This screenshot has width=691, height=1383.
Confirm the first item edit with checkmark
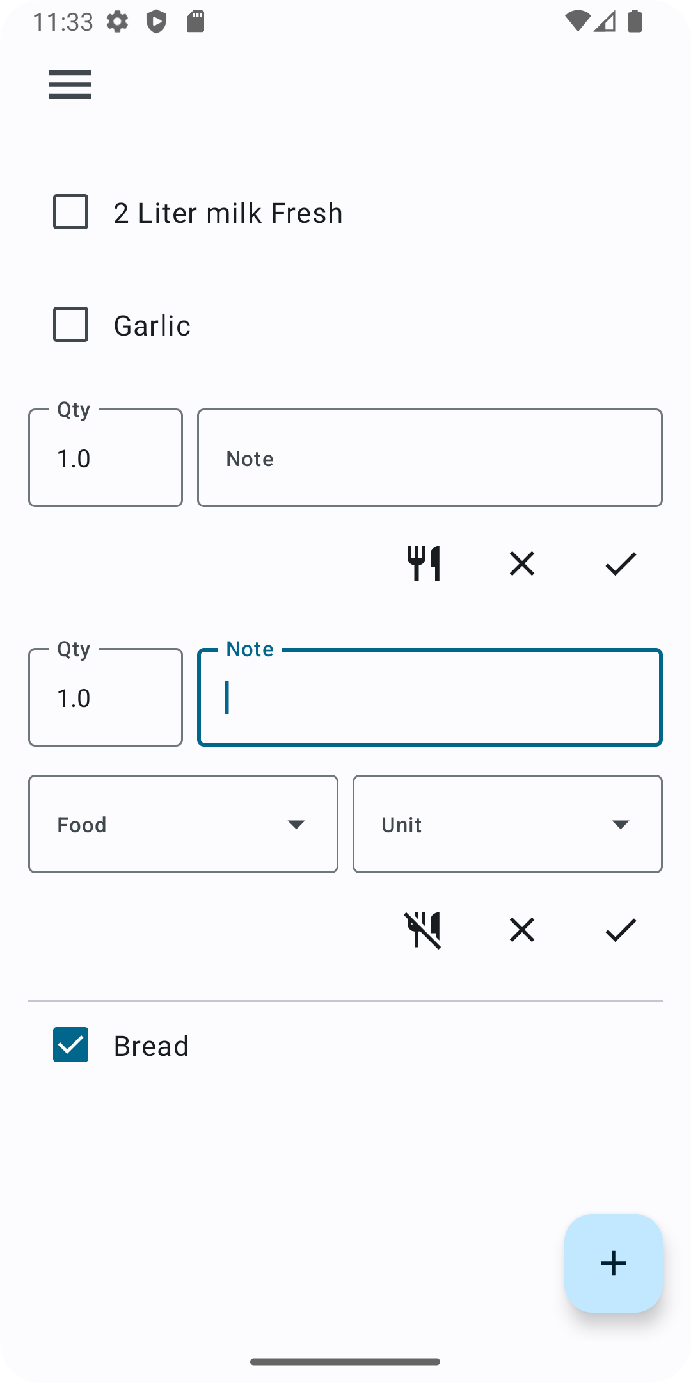coord(621,563)
